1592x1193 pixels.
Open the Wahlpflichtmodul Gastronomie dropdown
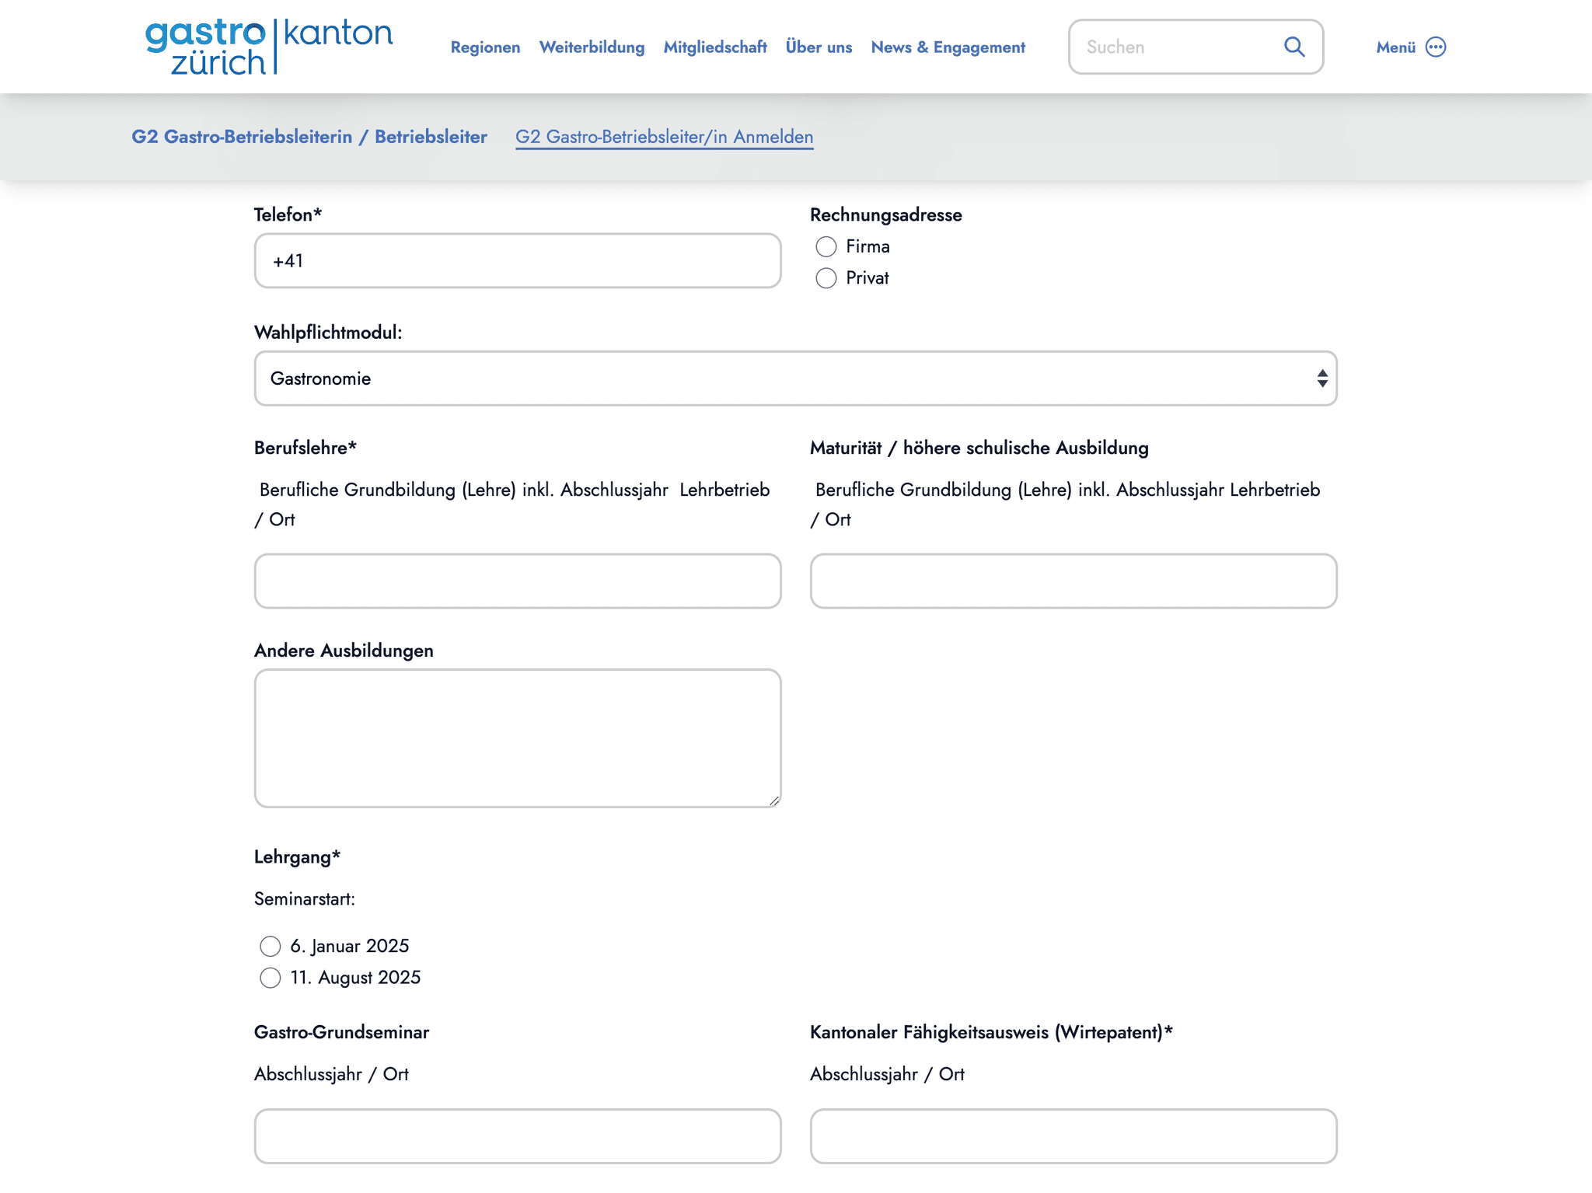795,378
